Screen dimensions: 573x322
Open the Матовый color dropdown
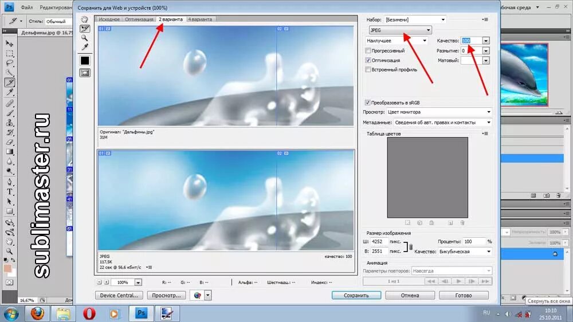pos(486,61)
